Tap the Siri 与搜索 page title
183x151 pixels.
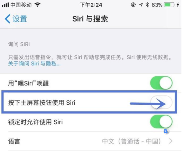(x=90, y=19)
